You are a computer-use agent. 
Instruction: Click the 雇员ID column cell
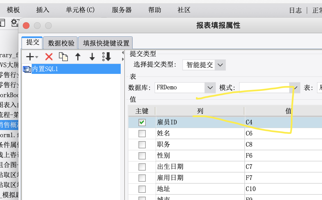click(200, 122)
